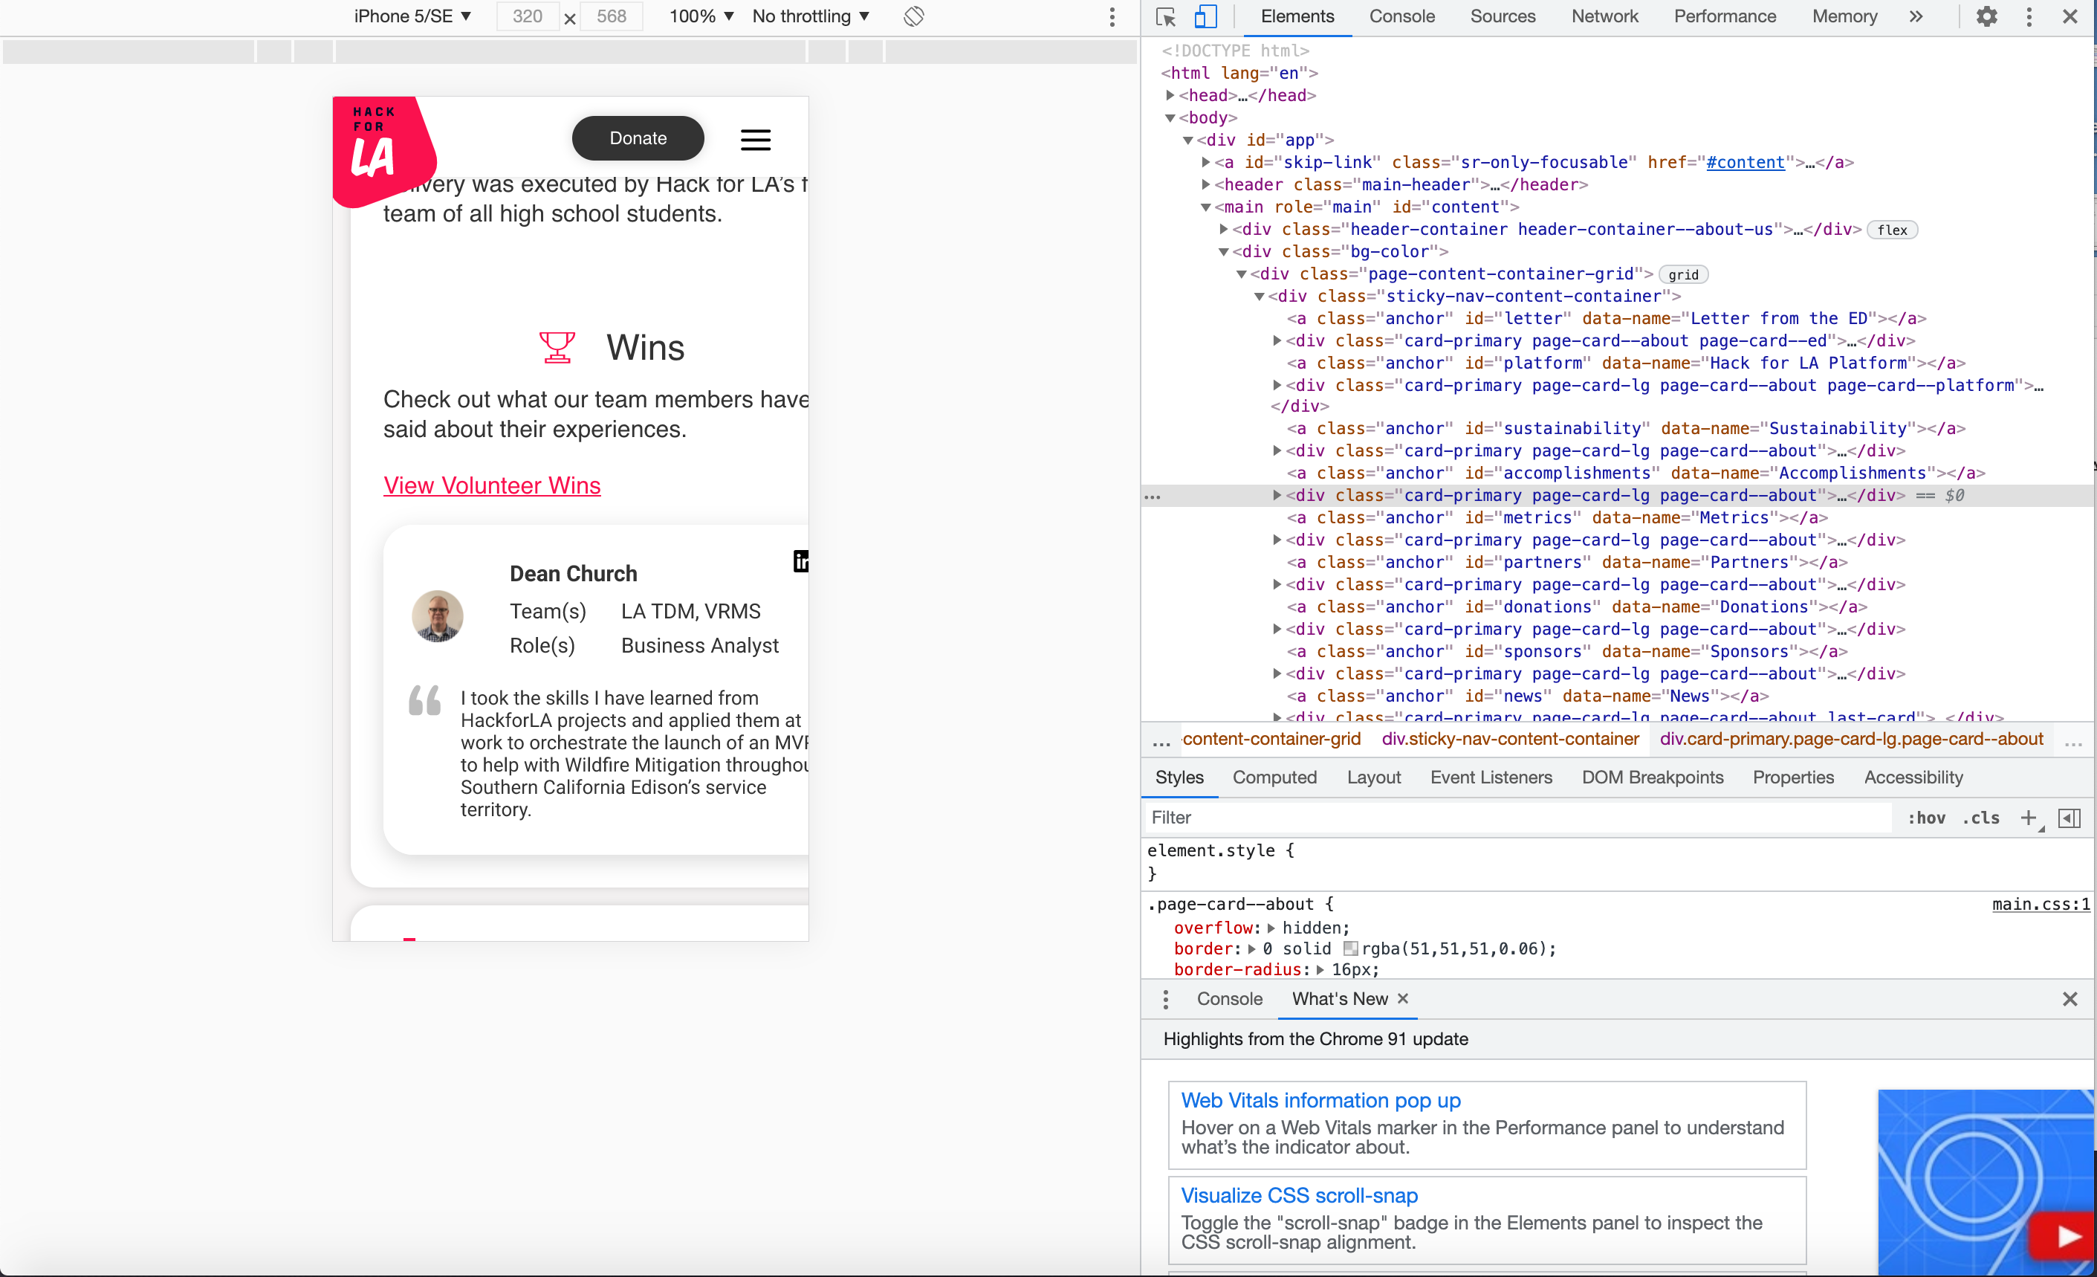Screen dimensions: 2097x1277
Task: Switch to the Network tab
Action: [1604, 17]
